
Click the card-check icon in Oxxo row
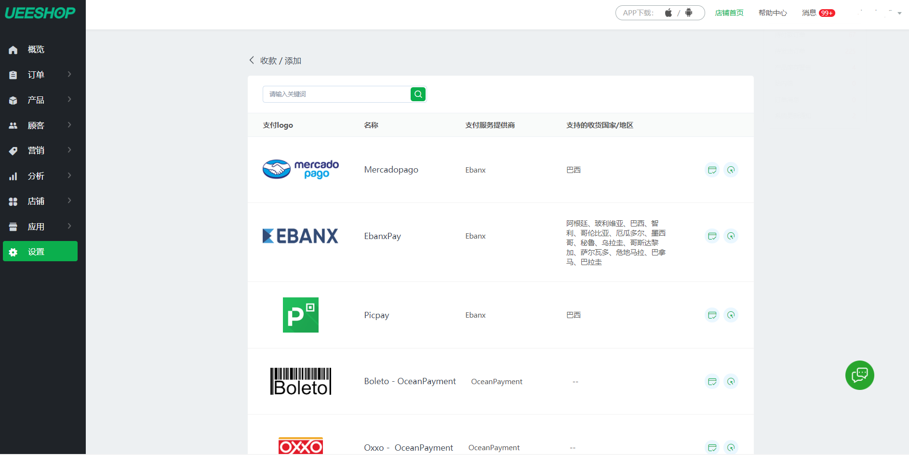point(712,447)
